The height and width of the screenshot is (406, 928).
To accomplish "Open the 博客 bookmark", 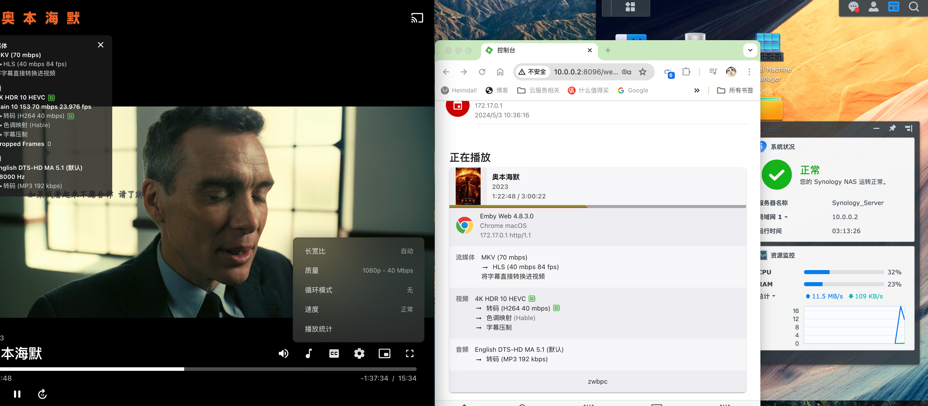I will (497, 91).
